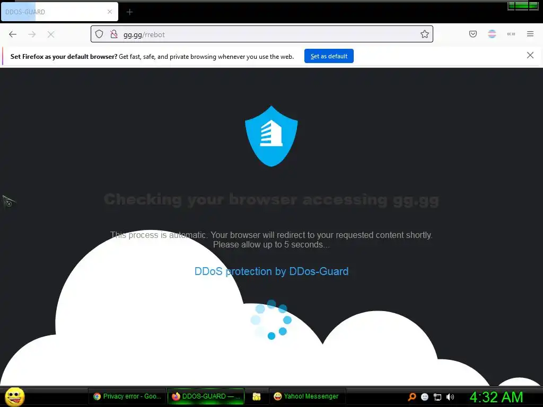Click the blue shield logo

(271, 136)
